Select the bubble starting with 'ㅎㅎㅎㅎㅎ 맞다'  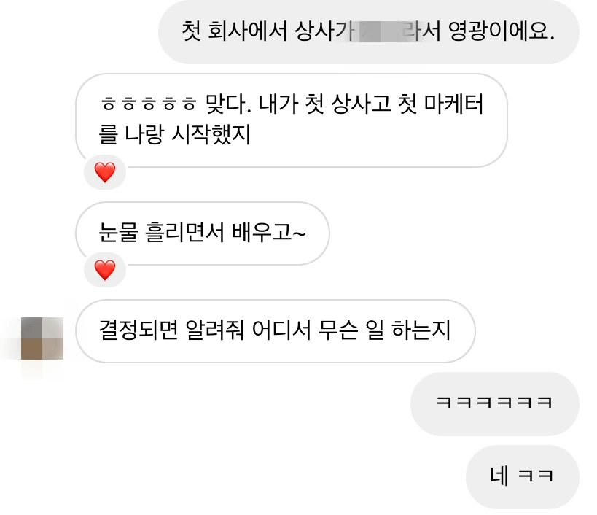[292, 120]
